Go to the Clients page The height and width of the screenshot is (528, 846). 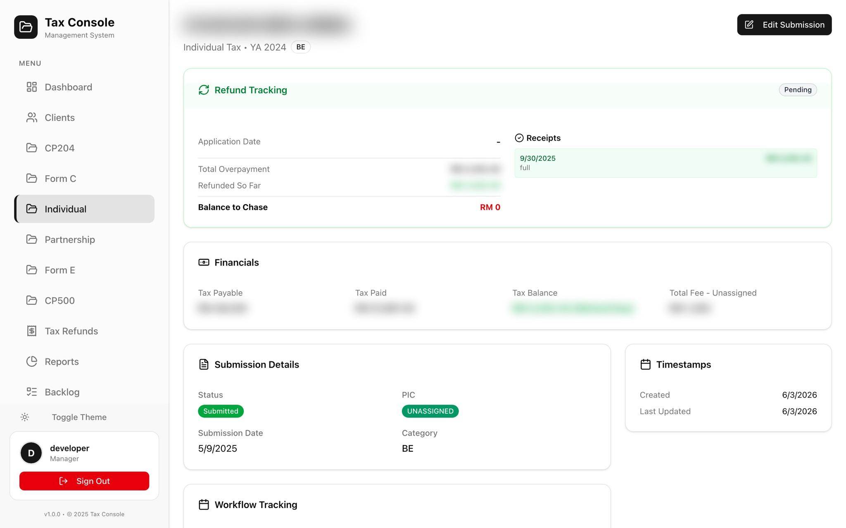click(x=84, y=118)
